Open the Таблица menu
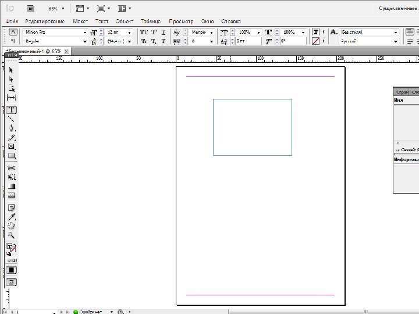This screenshot has width=419, height=314. click(x=151, y=21)
